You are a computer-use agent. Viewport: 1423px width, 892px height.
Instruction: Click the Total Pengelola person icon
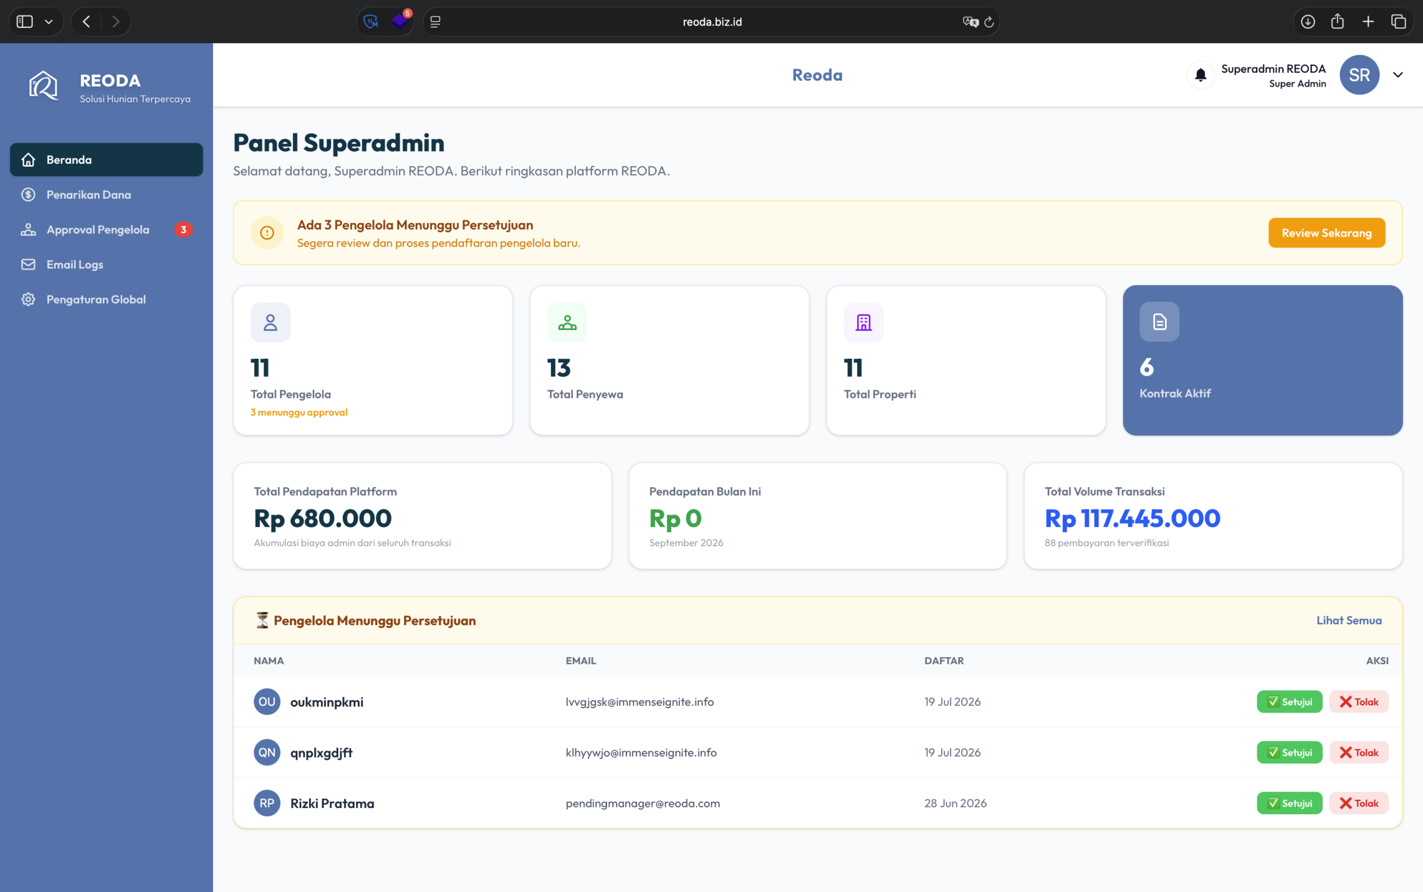(x=271, y=323)
